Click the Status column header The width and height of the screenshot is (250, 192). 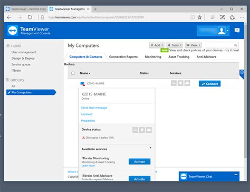(144, 73)
